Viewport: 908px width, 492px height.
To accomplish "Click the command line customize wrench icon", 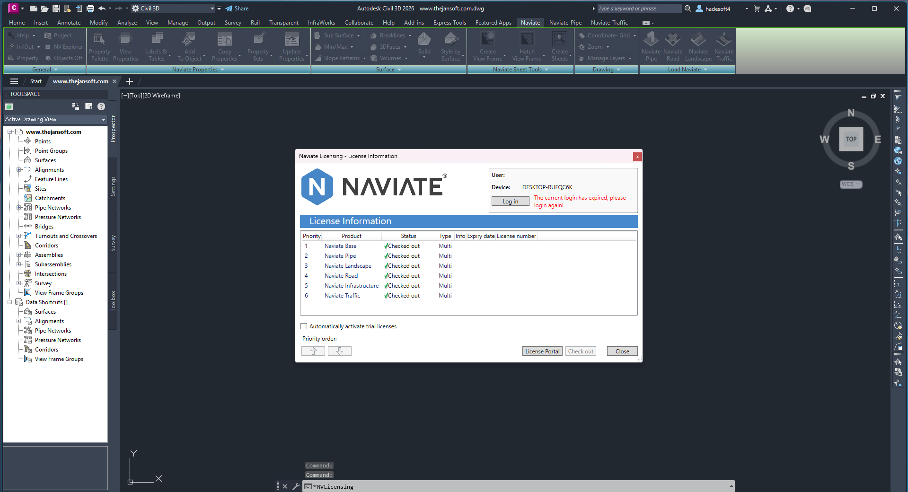I will (x=296, y=486).
